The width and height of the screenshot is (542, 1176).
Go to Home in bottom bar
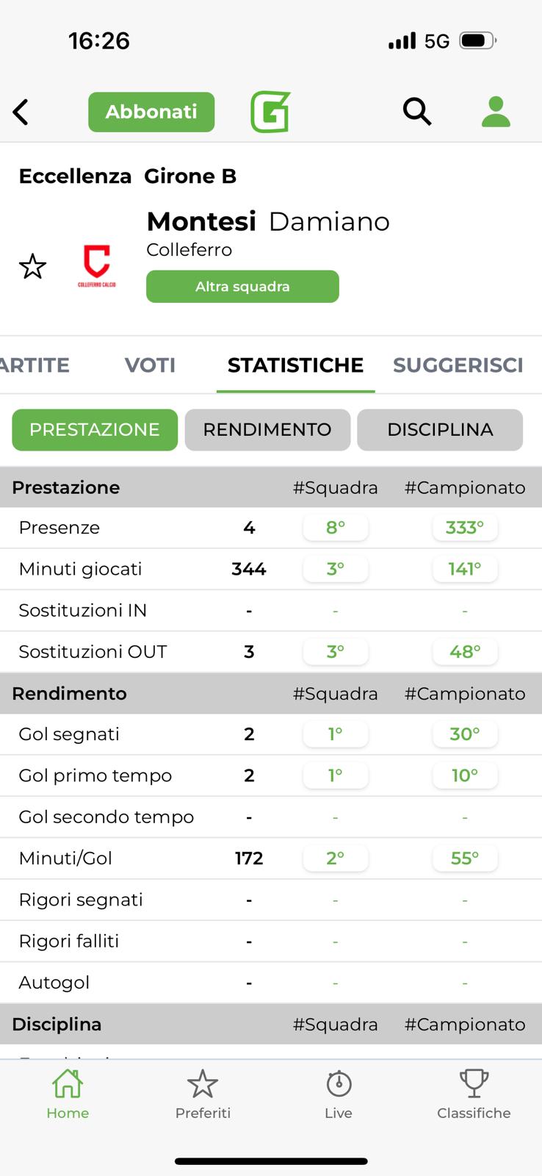pyautogui.click(x=68, y=1094)
